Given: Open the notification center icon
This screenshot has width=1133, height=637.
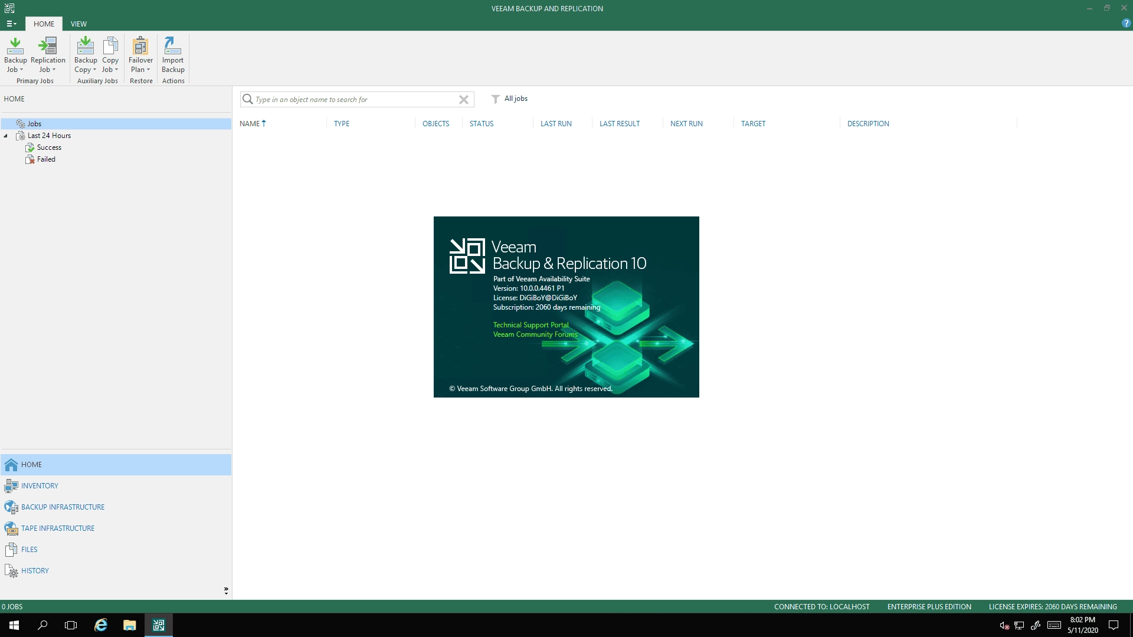Looking at the screenshot, I should [1114, 625].
